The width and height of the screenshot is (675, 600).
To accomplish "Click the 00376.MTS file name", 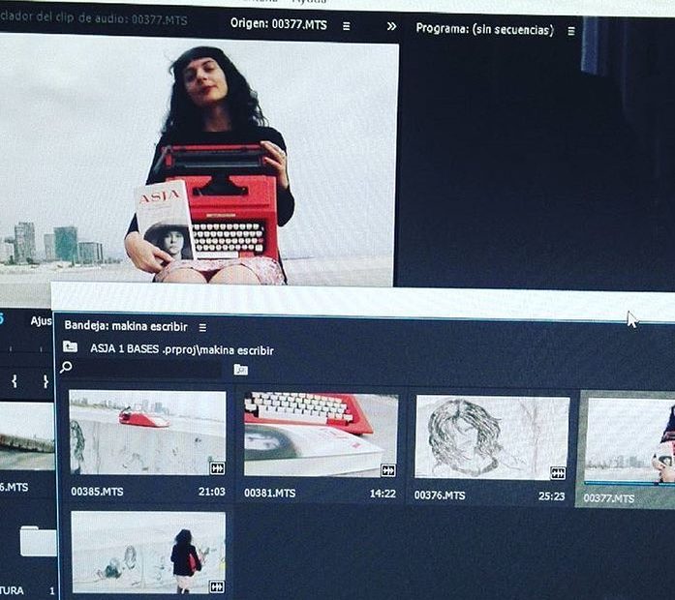I will [x=440, y=495].
